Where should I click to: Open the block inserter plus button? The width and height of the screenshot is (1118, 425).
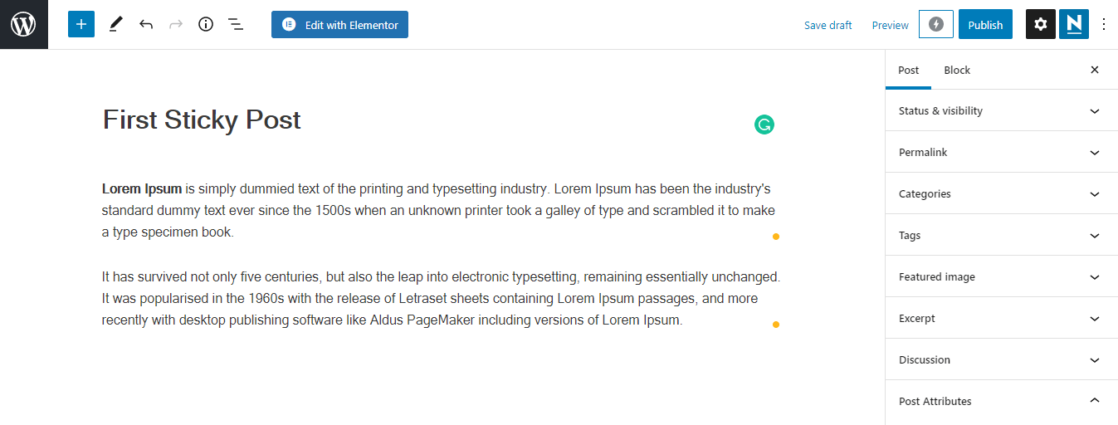point(81,25)
